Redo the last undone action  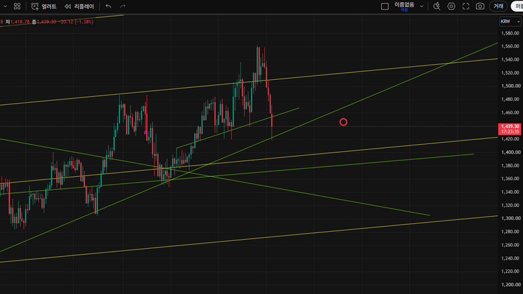[x=123, y=7]
